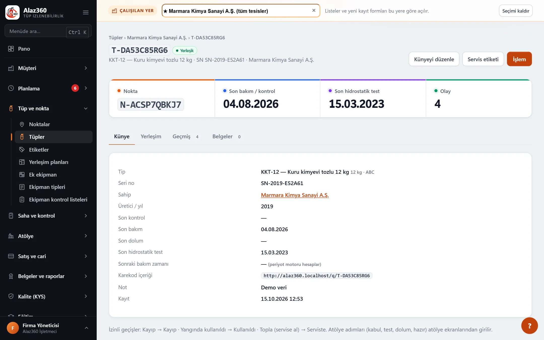Open the Firma Yöneticisi user menu chevron
Screen dimensions: 544x340
point(86,328)
